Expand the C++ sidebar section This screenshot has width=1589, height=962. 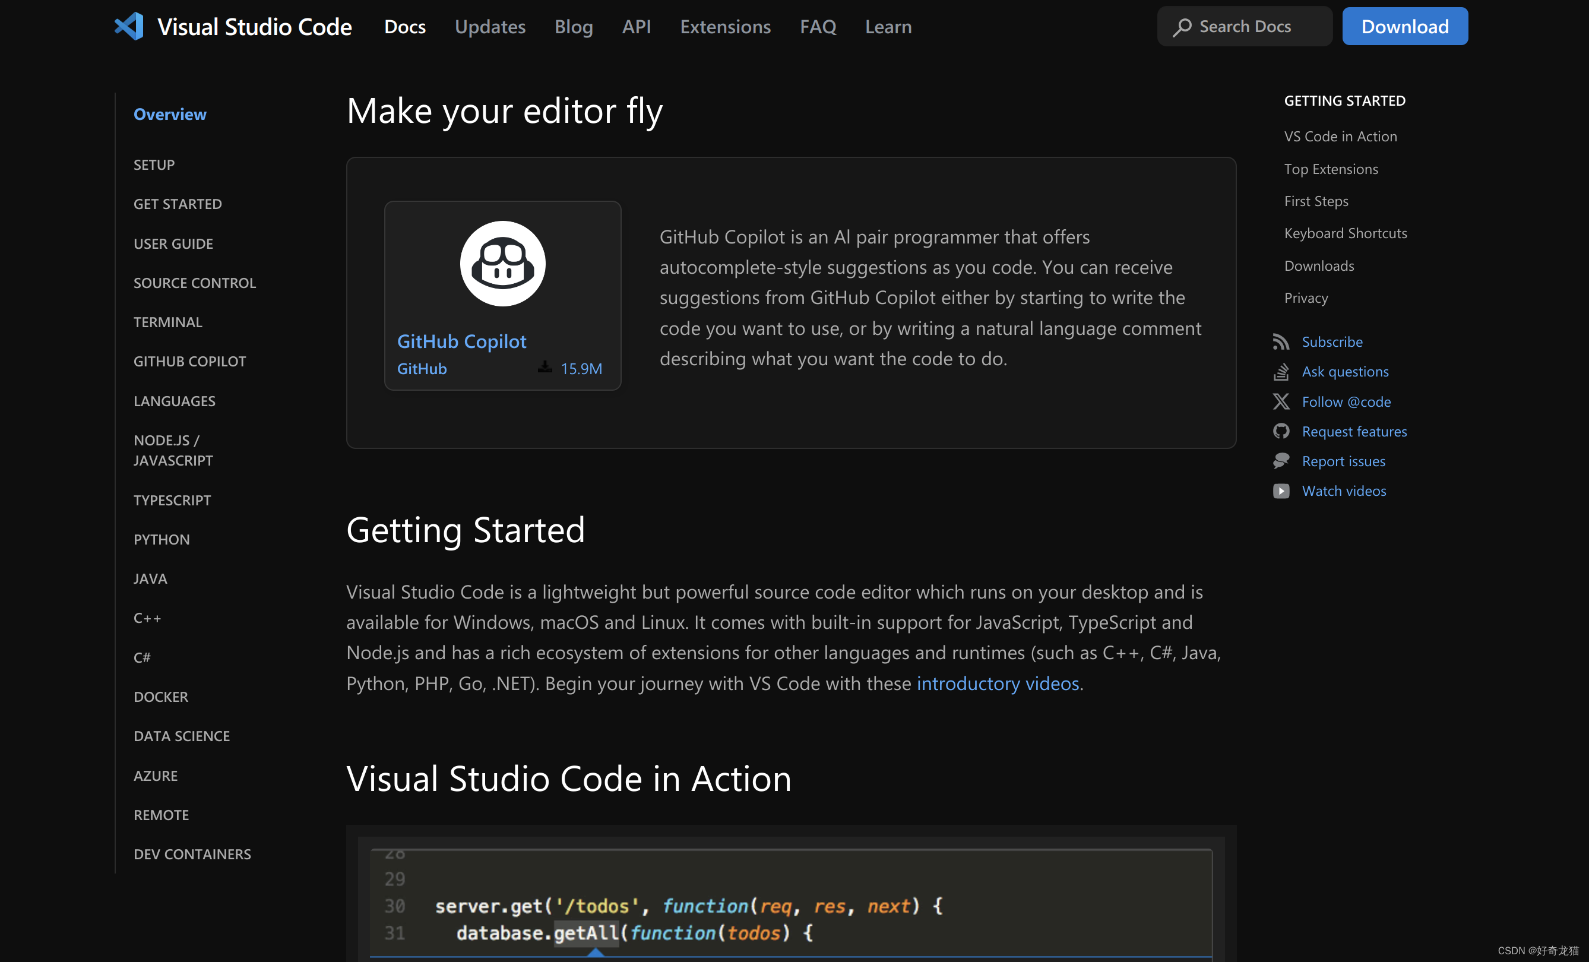click(147, 618)
